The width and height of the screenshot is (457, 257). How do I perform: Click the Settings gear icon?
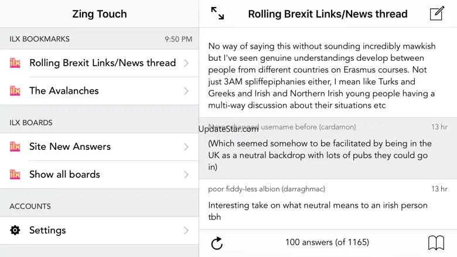coord(15,230)
